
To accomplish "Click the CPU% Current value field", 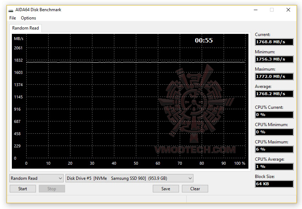I will click(x=274, y=115).
